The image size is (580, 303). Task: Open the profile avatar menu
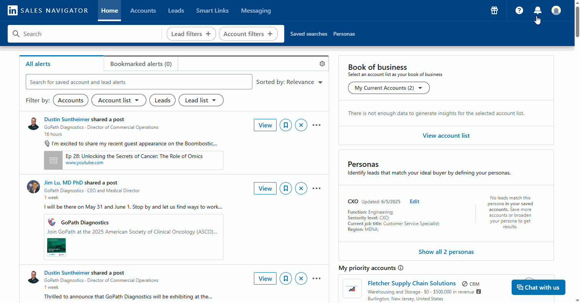click(x=556, y=10)
